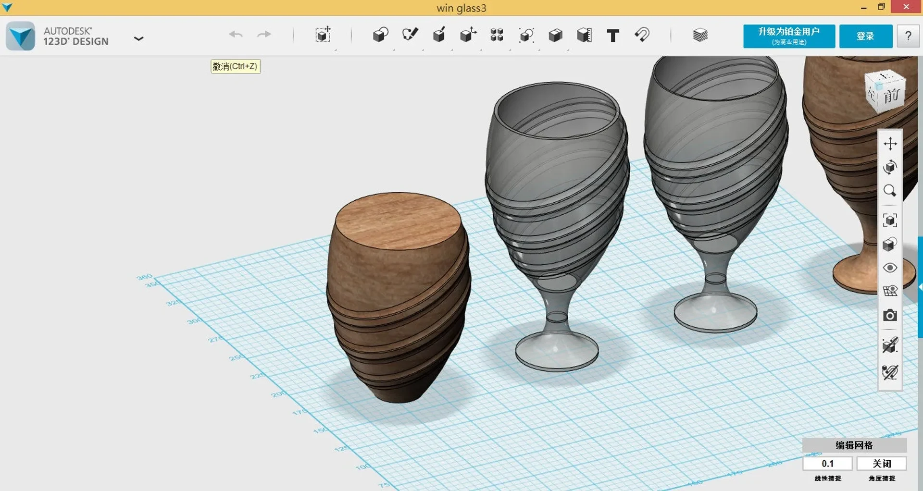Expand the blue side panel on right edge
The width and height of the screenshot is (923, 491).
click(x=920, y=287)
